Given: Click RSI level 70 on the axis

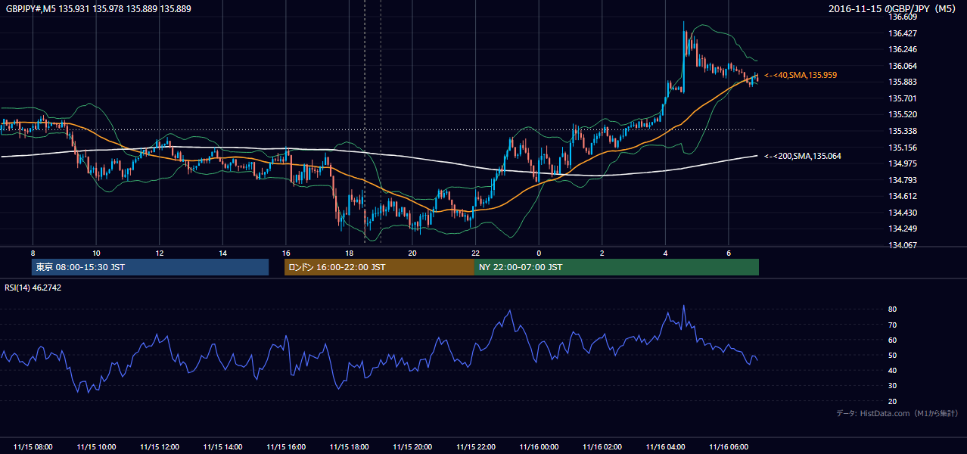Looking at the screenshot, I should coord(893,325).
